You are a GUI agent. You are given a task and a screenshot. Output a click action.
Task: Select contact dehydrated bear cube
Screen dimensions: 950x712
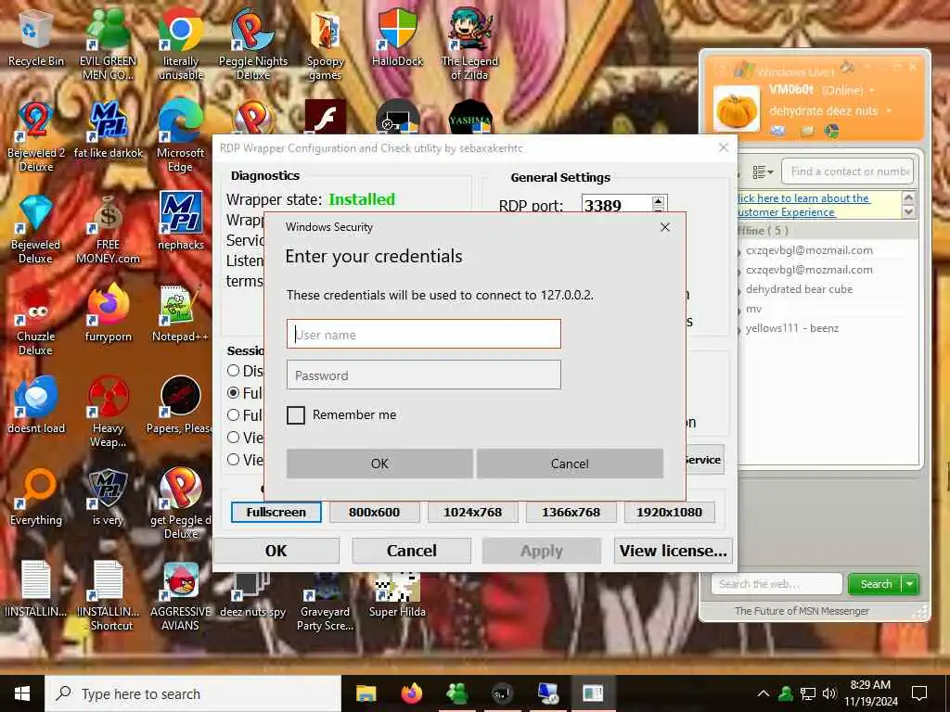tap(799, 289)
